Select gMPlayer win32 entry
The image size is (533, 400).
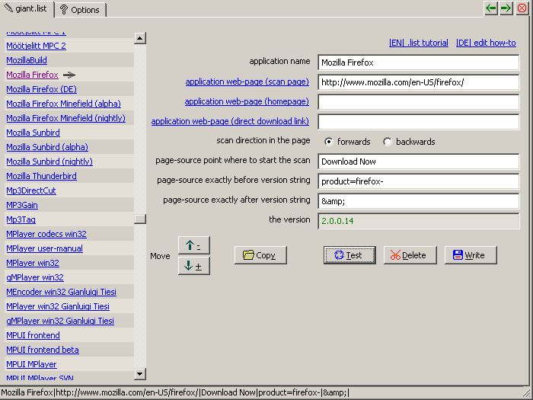point(35,277)
